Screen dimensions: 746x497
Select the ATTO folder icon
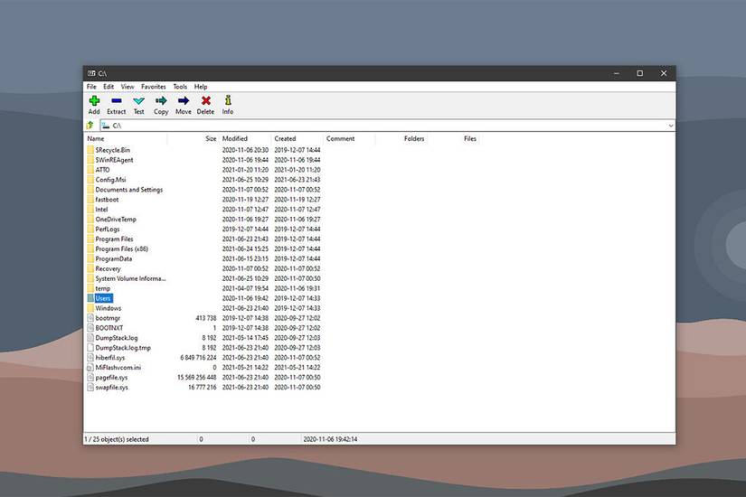[x=90, y=170]
